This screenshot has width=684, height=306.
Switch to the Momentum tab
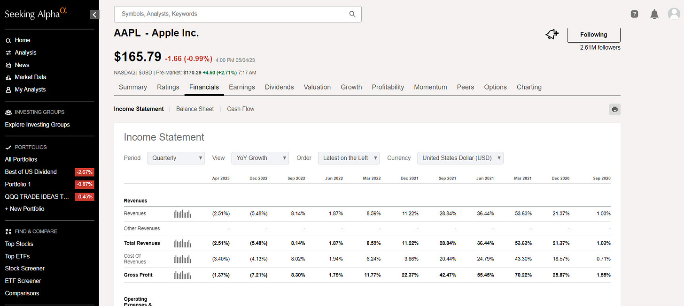tap(430, 87)
